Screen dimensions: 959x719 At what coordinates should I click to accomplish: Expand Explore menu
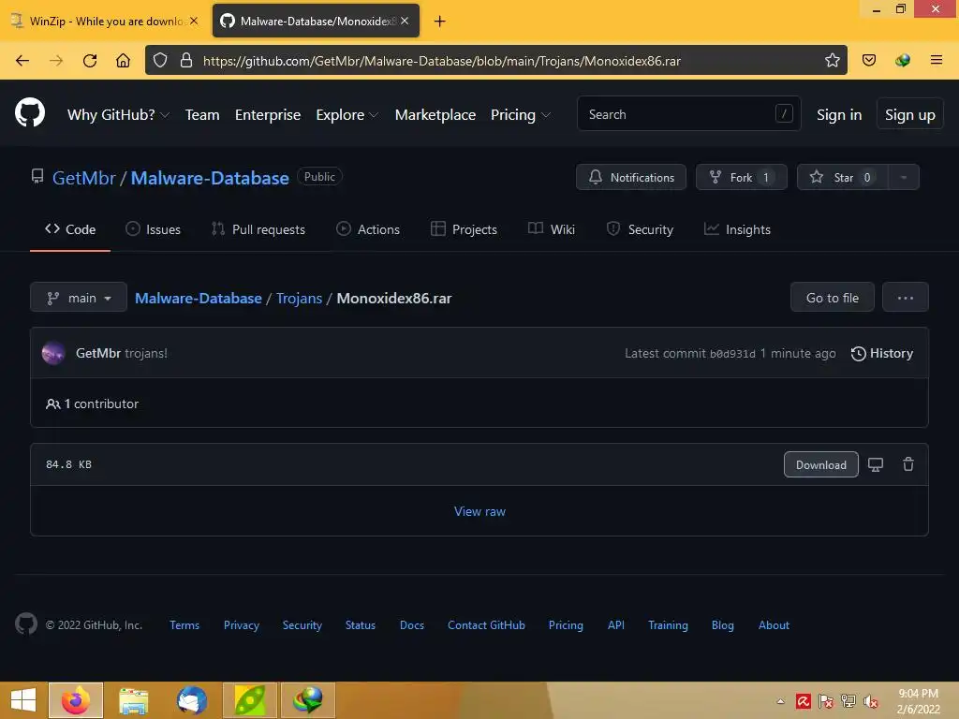click(347, 114)
